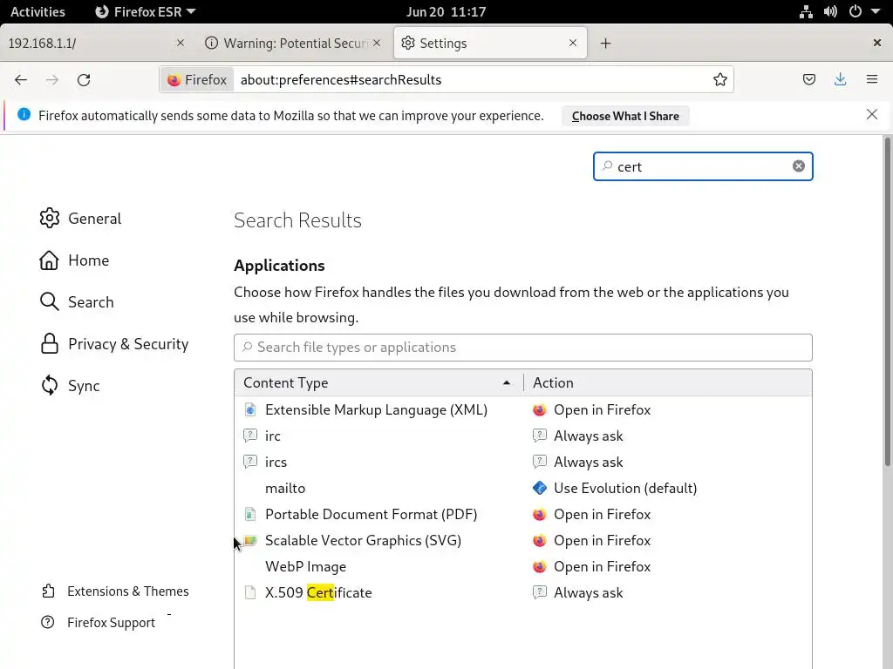Screen dimensions: 893x669
Task: Open the Firefox hamburger menu
Action: 871,80
